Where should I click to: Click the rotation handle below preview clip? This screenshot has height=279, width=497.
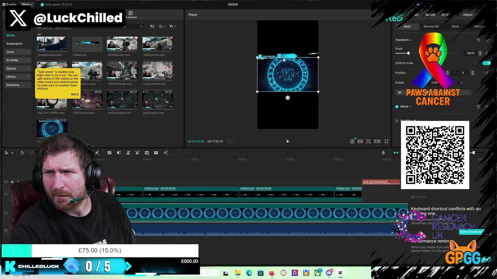(x=288, y=98)
